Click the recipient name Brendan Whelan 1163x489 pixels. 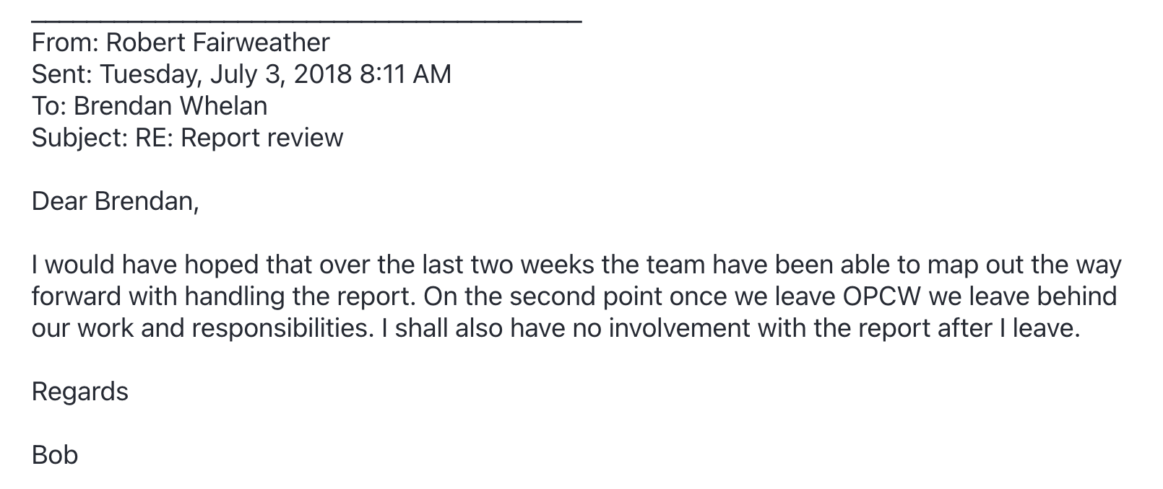[x=170, y=106]
